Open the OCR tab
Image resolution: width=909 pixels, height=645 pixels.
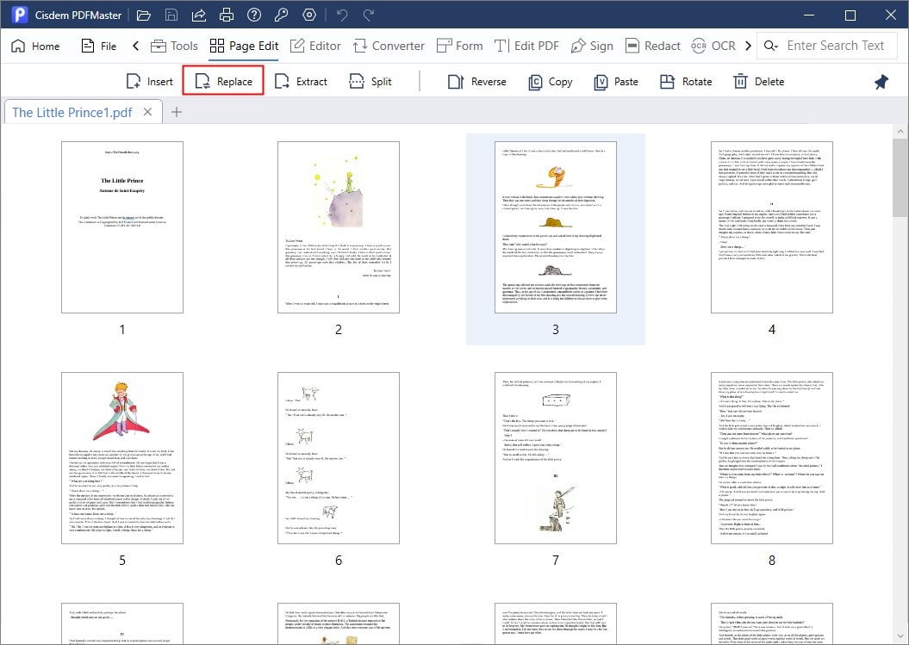[713, 46]
